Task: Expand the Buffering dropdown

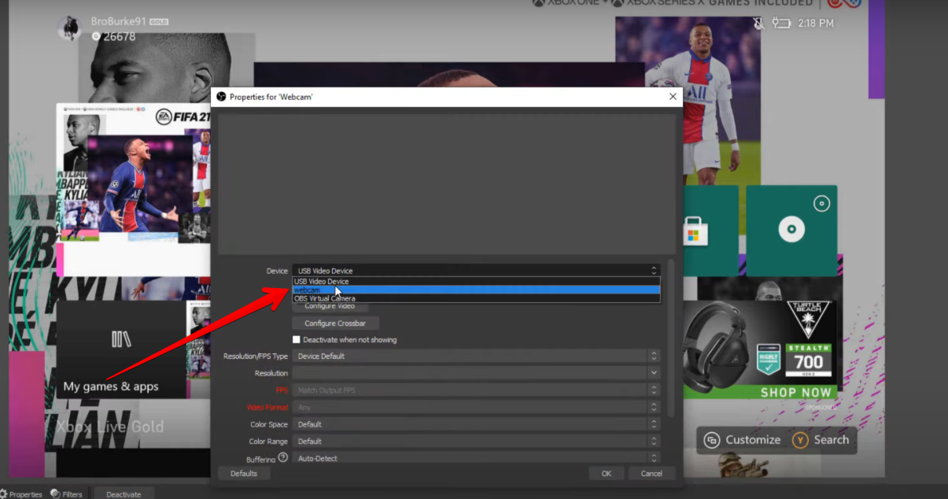Action: [476, 458]
